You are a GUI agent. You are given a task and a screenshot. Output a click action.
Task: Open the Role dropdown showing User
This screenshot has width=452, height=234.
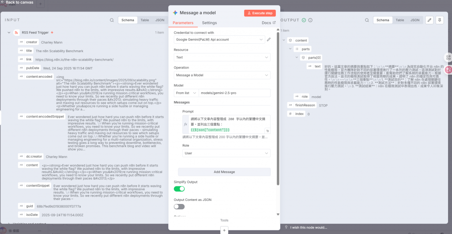tap(226, 153)
